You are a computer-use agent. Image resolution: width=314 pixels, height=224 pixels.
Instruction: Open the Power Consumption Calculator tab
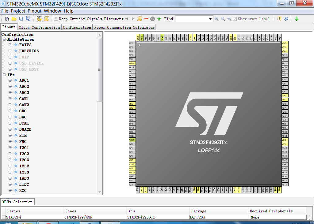[124, 27]
